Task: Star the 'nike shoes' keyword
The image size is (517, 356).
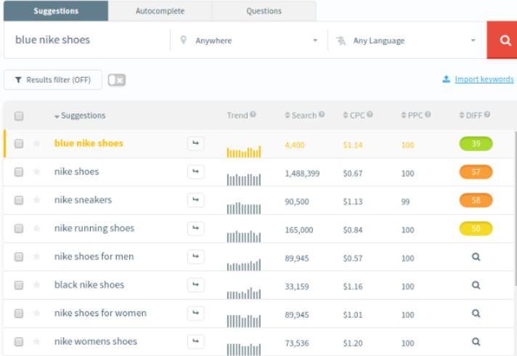Action: [36, 171]
